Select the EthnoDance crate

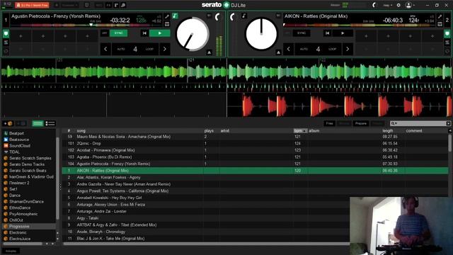point(20,208)
